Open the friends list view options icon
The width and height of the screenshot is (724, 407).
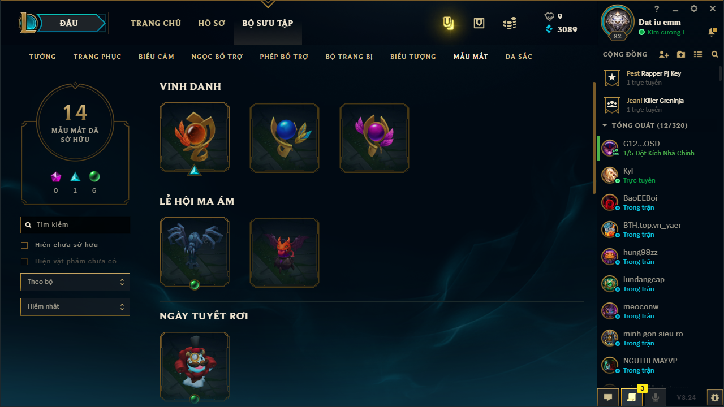coord(698,55)
